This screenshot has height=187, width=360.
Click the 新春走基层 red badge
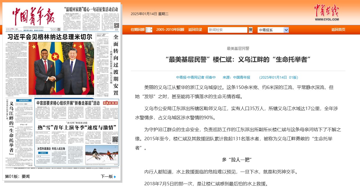[x=110, y=103]
